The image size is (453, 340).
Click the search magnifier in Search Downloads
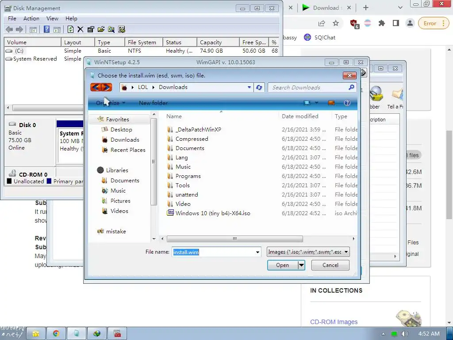pyautogui.click(x=351, y=87)
